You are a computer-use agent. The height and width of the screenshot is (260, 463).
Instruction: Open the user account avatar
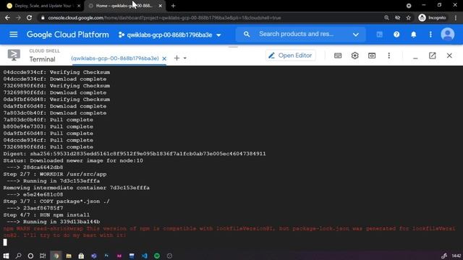pos(447,35)
